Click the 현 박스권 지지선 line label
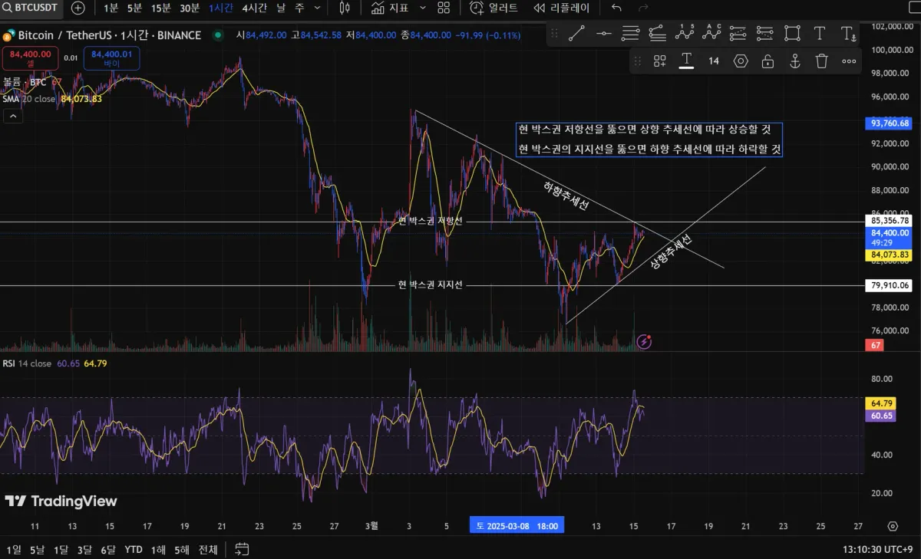 point(430,284)
